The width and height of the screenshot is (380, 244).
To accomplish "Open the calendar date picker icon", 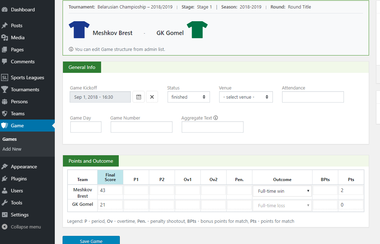I will pos(139,97).
